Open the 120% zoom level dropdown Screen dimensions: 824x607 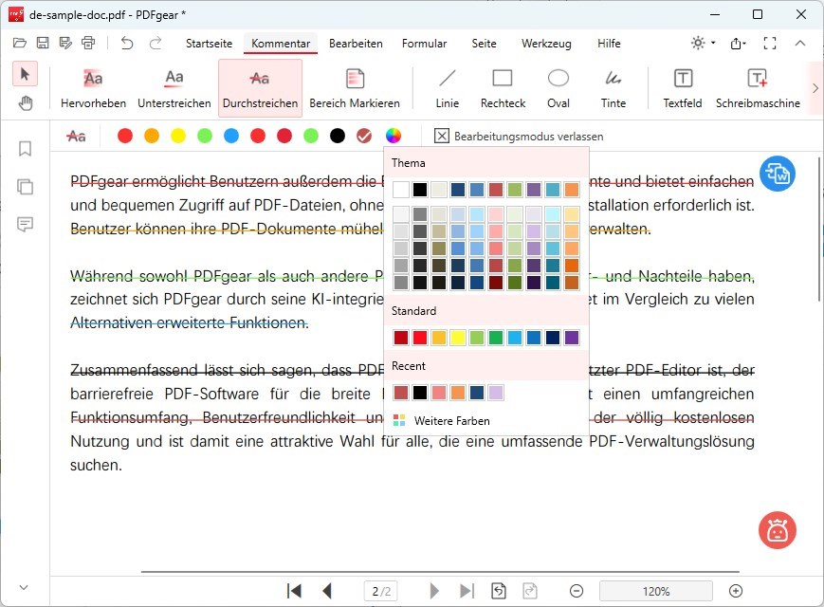click(656, 591)
